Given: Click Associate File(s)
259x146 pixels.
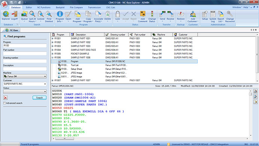Looking at the screenshot, I should tap(98, 17).
